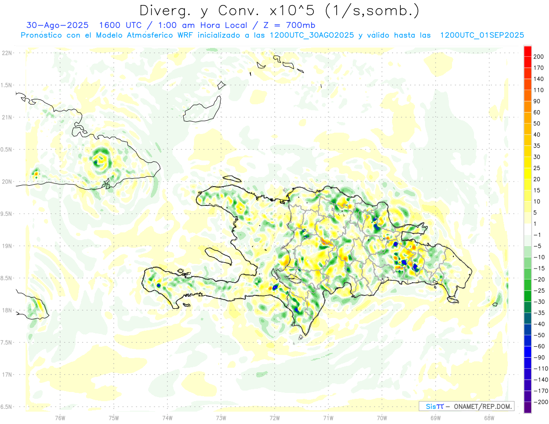Click the colorbar value '20'
This screenshot has height=424, width=549.
[x=538, y=179]
